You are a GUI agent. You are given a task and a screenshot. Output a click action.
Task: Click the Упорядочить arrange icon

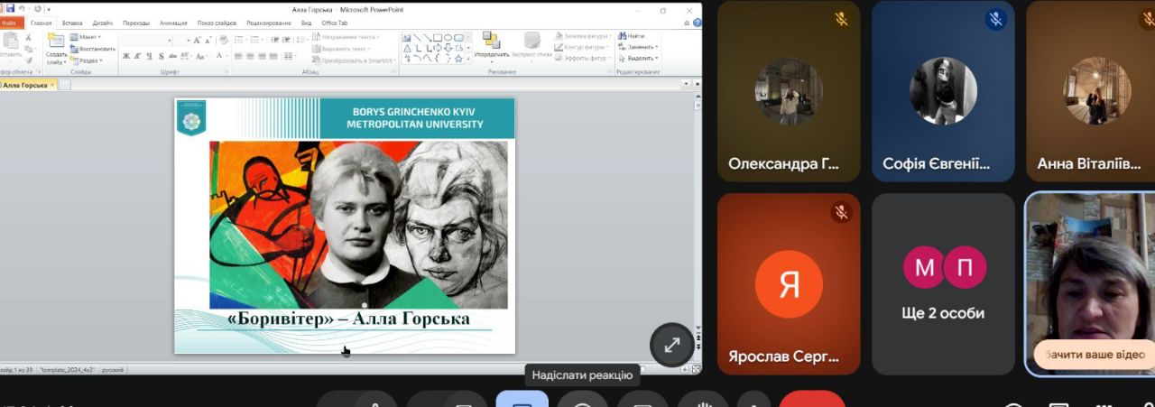point(492,40)
